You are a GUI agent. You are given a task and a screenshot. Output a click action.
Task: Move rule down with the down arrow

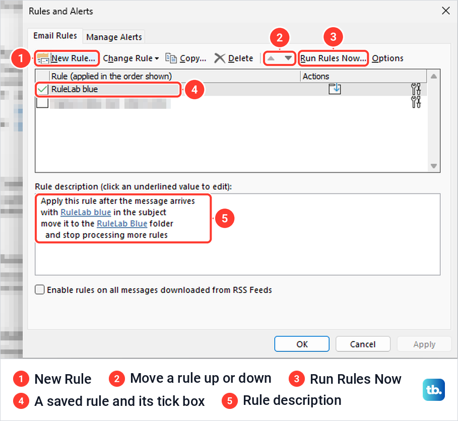(288, 58)
